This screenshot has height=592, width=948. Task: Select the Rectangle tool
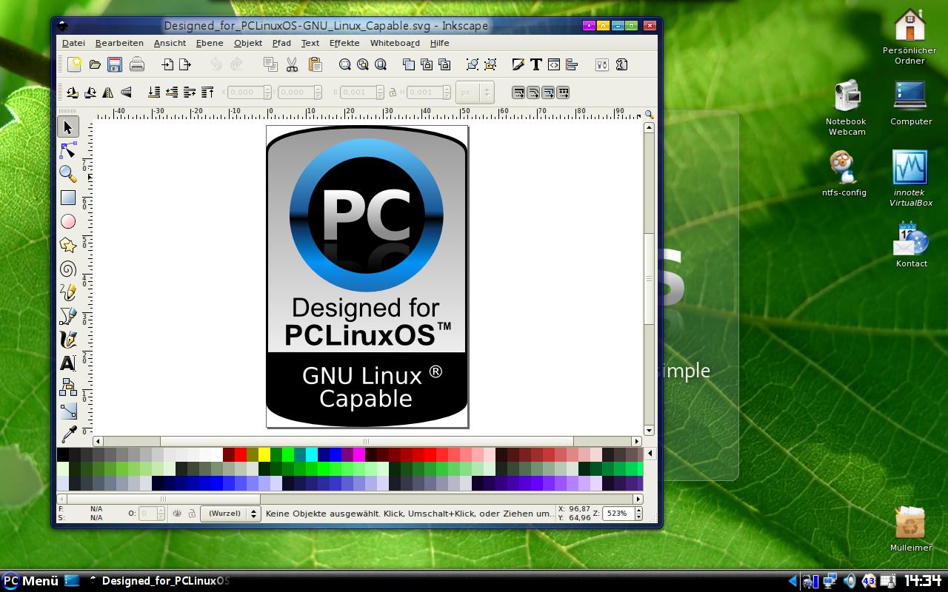click(68, 198)
